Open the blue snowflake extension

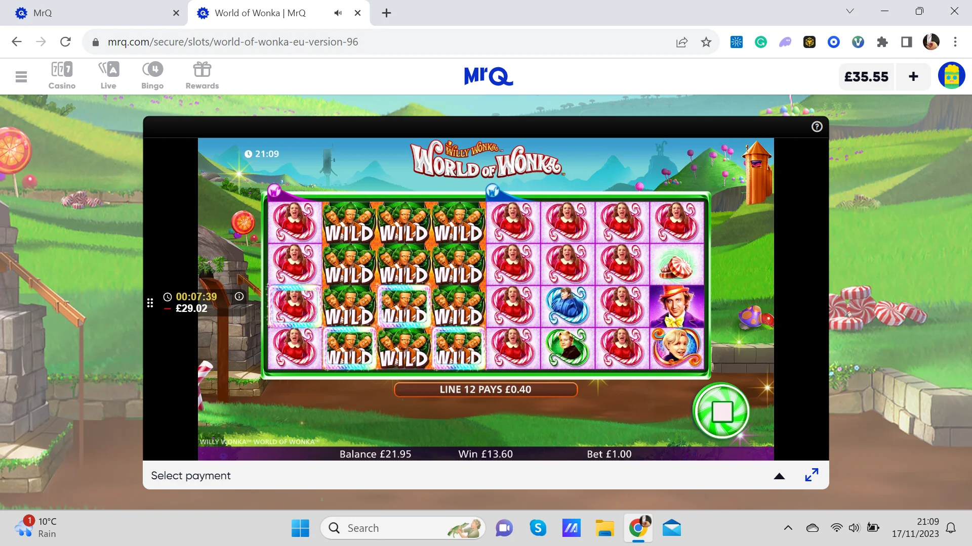737,42
